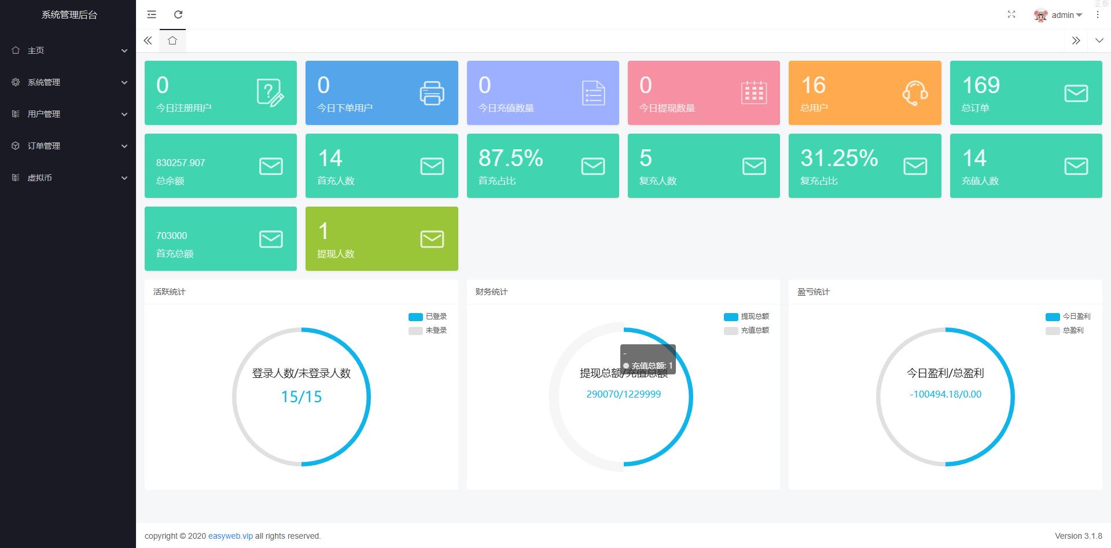Open the admin user dropdown
The image size is (1111, 548).
click(1058, 15)
